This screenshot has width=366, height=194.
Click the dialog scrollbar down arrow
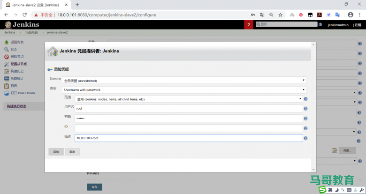point(313,170)
